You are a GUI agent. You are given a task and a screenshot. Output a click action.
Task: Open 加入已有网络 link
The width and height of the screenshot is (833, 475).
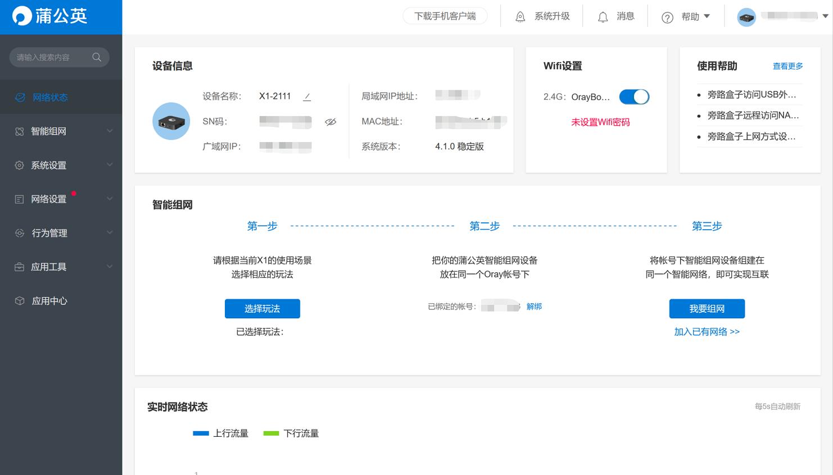pyautogui.click(x=707, y=331)
